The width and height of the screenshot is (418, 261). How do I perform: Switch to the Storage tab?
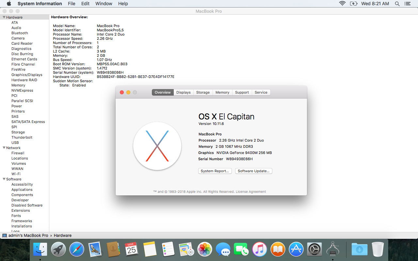click(x=203, y=92)
